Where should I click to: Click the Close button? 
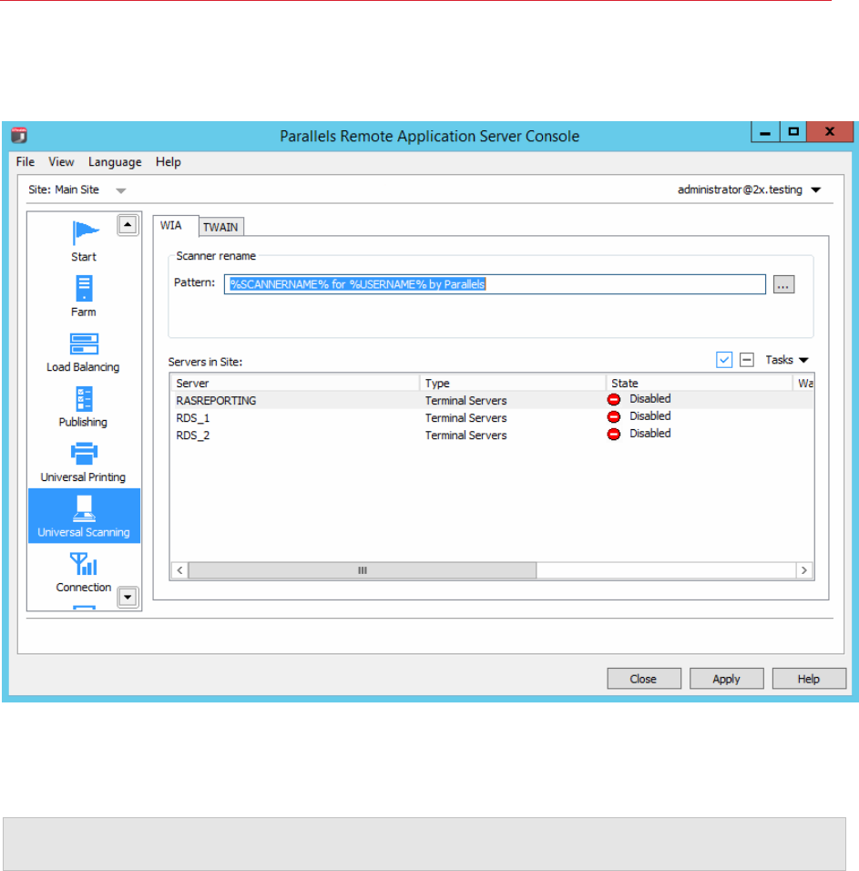(x=643, y=679)
